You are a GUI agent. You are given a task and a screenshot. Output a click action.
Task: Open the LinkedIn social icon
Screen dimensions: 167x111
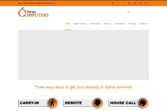pyautogui.click(x=129, y=3)
